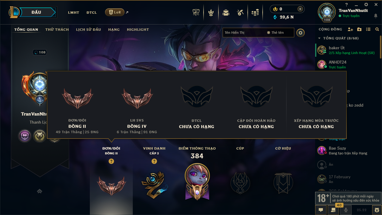Screen dimensions: 382x215
Task: Expand the profile banner up chevron
Action: pos(39,191)
